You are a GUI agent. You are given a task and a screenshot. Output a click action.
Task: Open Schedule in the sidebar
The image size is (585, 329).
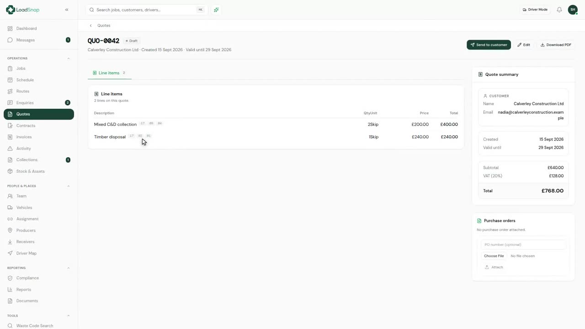[x=39, y=80]
